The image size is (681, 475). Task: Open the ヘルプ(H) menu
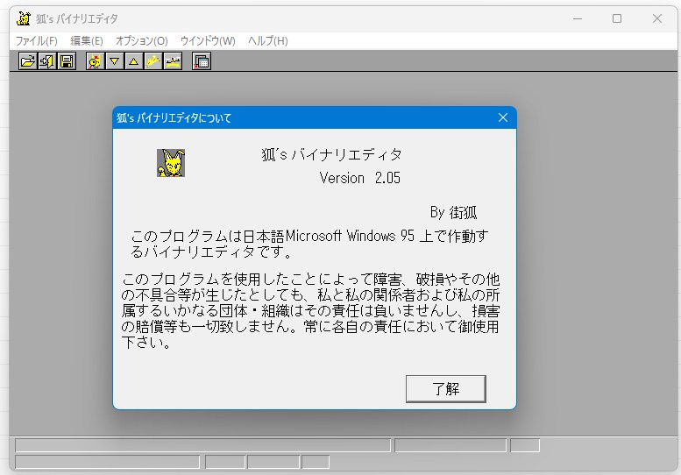(x=267, y=41)
